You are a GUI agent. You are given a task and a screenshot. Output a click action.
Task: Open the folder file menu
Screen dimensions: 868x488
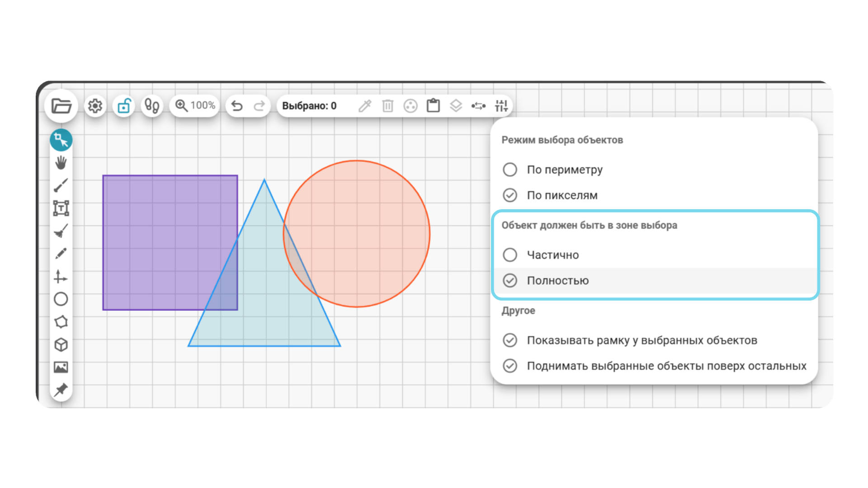point(61,106)
